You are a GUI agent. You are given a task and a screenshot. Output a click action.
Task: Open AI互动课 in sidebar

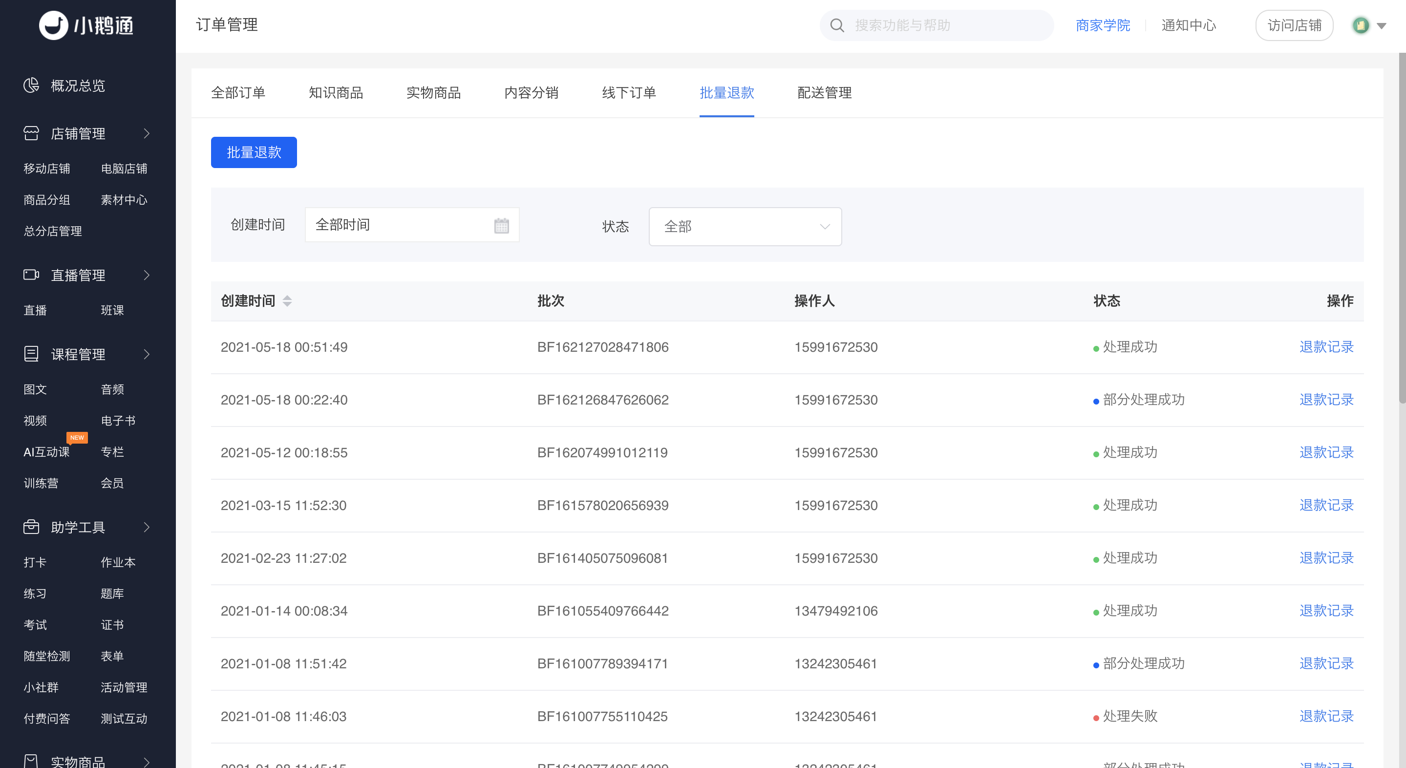[47, 452]
